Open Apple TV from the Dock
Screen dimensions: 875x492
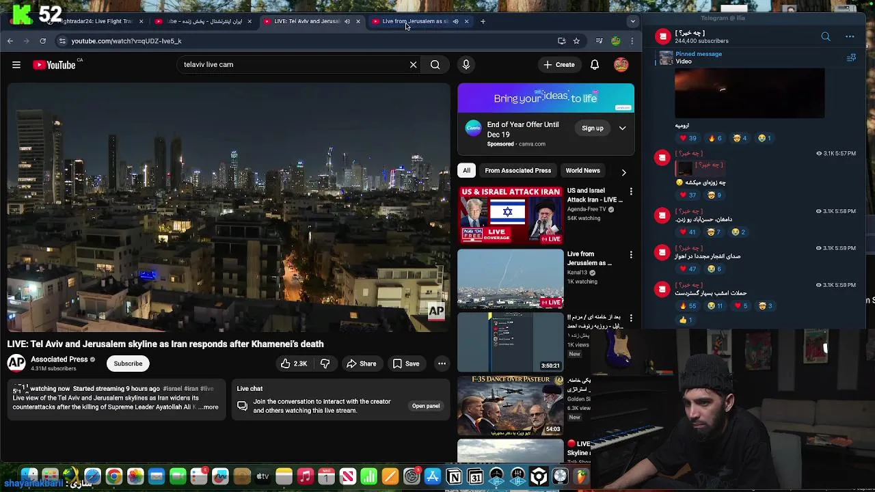pos(262,476)
